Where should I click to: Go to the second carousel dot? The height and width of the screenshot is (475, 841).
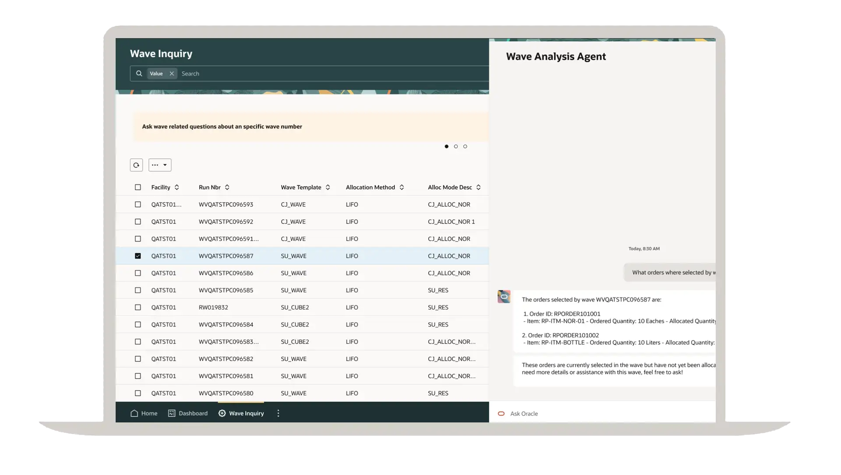[x=456, y=146]
